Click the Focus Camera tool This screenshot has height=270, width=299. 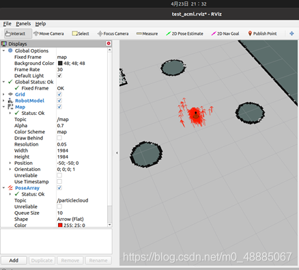point(113,33)
